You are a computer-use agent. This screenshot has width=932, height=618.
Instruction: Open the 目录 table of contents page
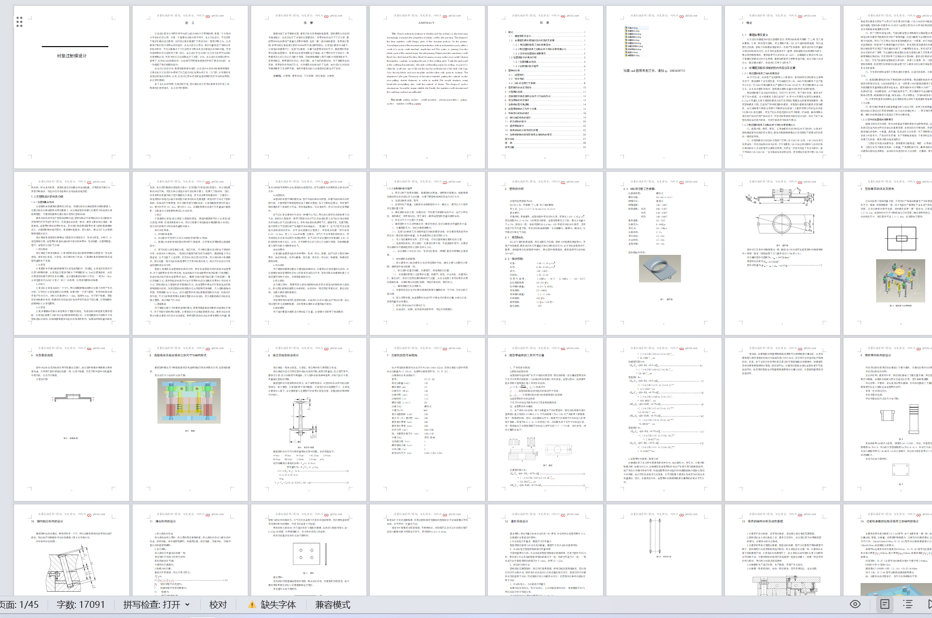pyautogui.click(x=545, y=87)
